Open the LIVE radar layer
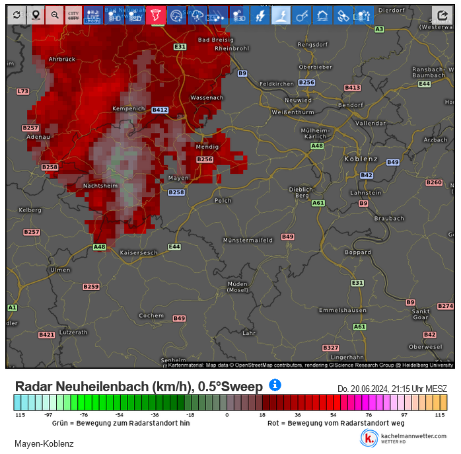Screen dimensions: 461x454 pos(93,15)
